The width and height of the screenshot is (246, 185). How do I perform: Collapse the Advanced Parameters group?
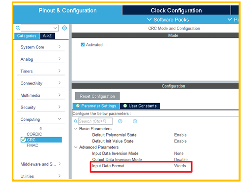[76, 147]
